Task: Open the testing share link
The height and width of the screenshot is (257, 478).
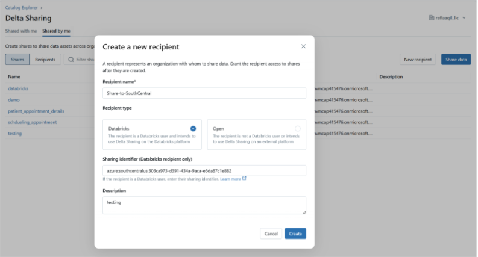Action: click(x=14, y=134)
